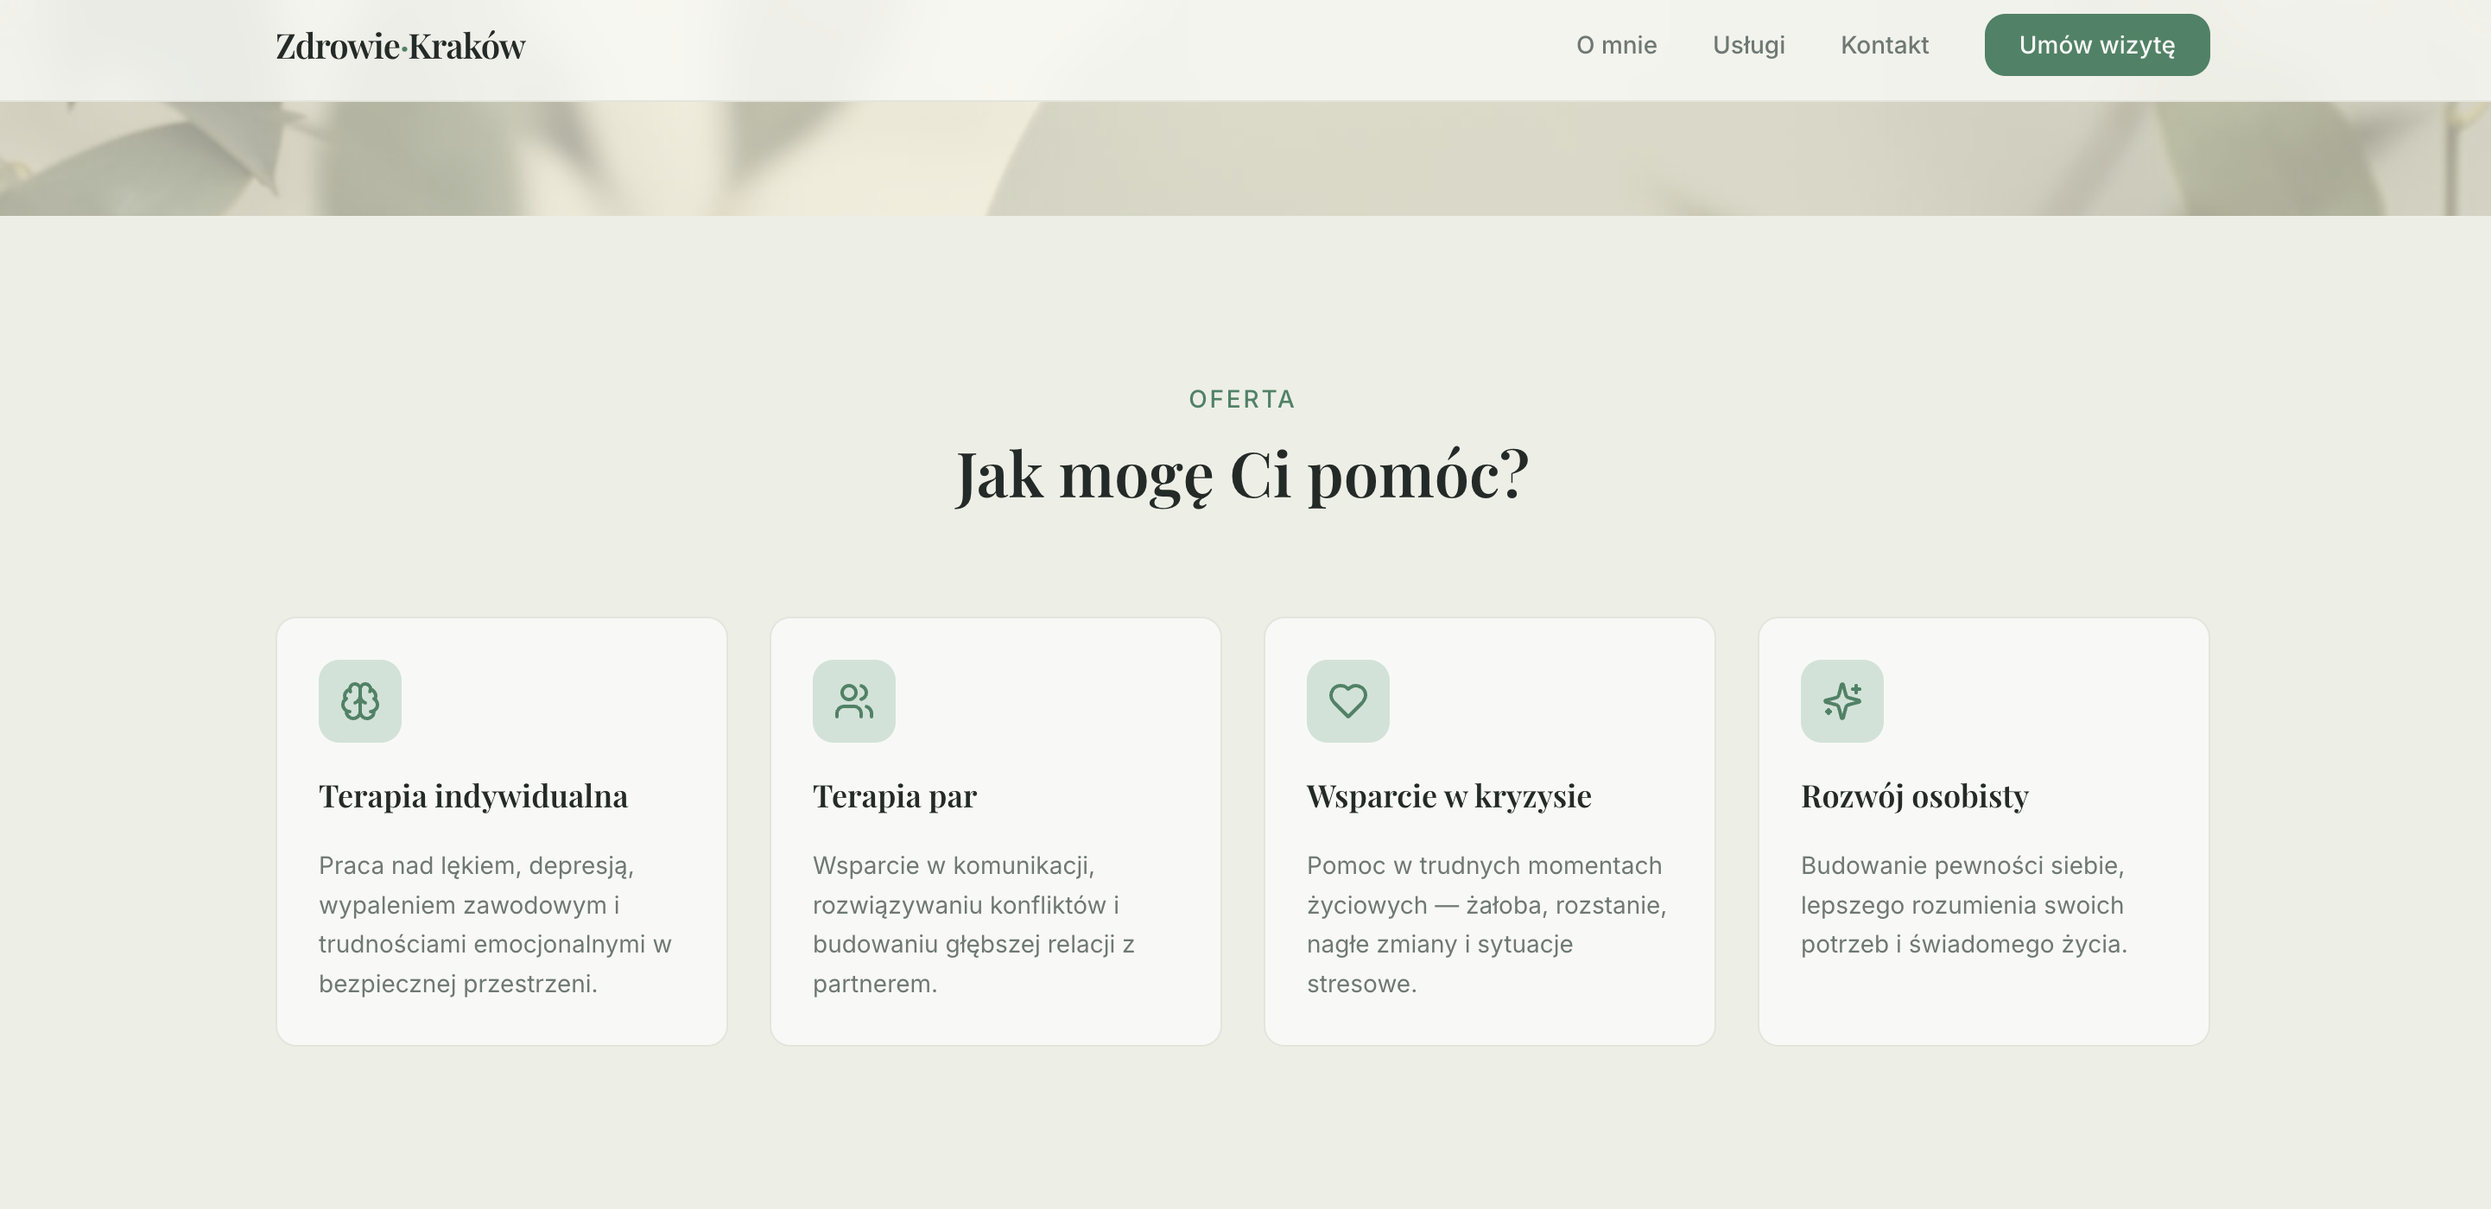Click the Rozwój osobisty description paragraph
Screen dimensions: 2491x1209
[1963, 904]
